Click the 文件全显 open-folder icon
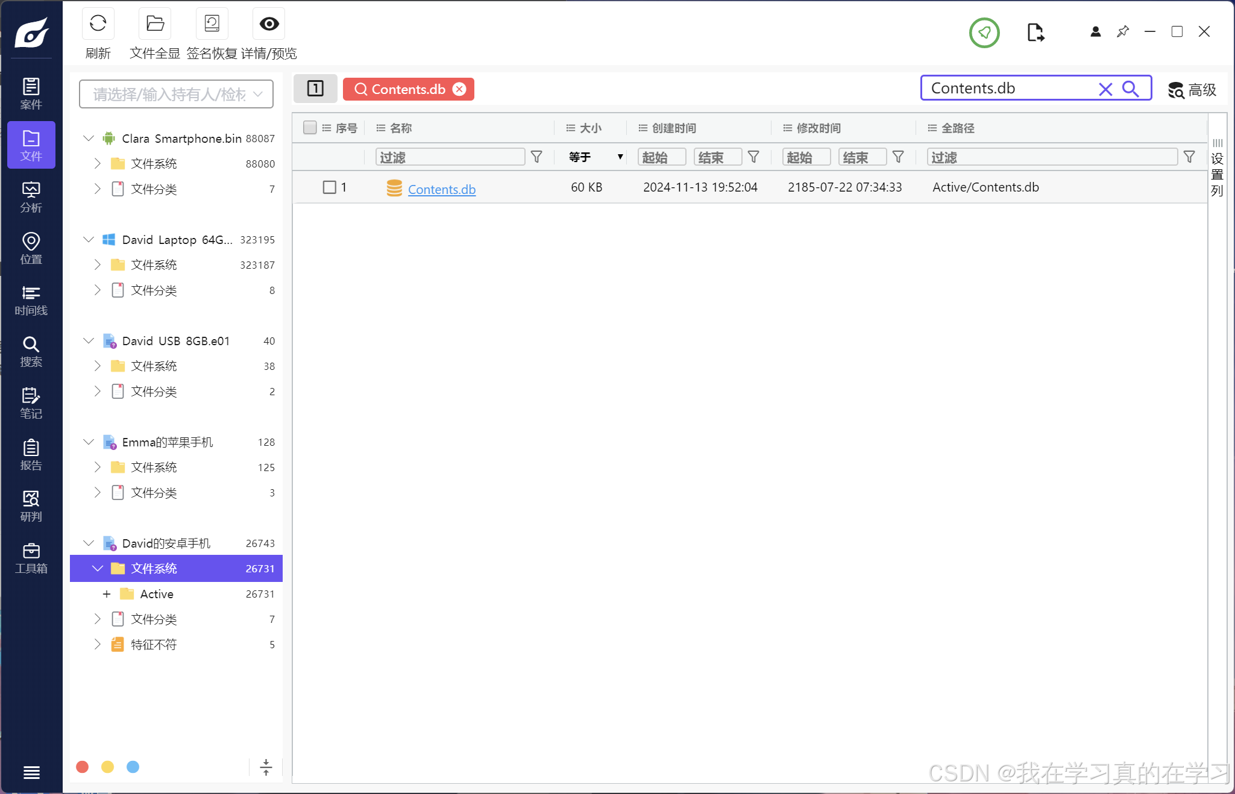This screenshot has height=794, width=1235. [x=155, y=24]
